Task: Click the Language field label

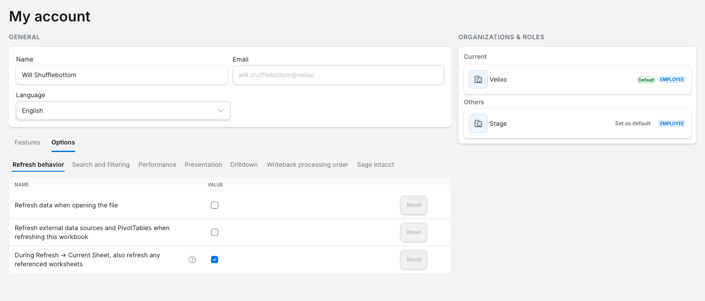Action: (30, 95)
